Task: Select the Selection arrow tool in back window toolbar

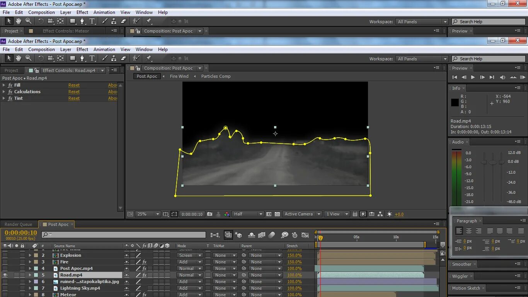Action: [x=9, y=21]
